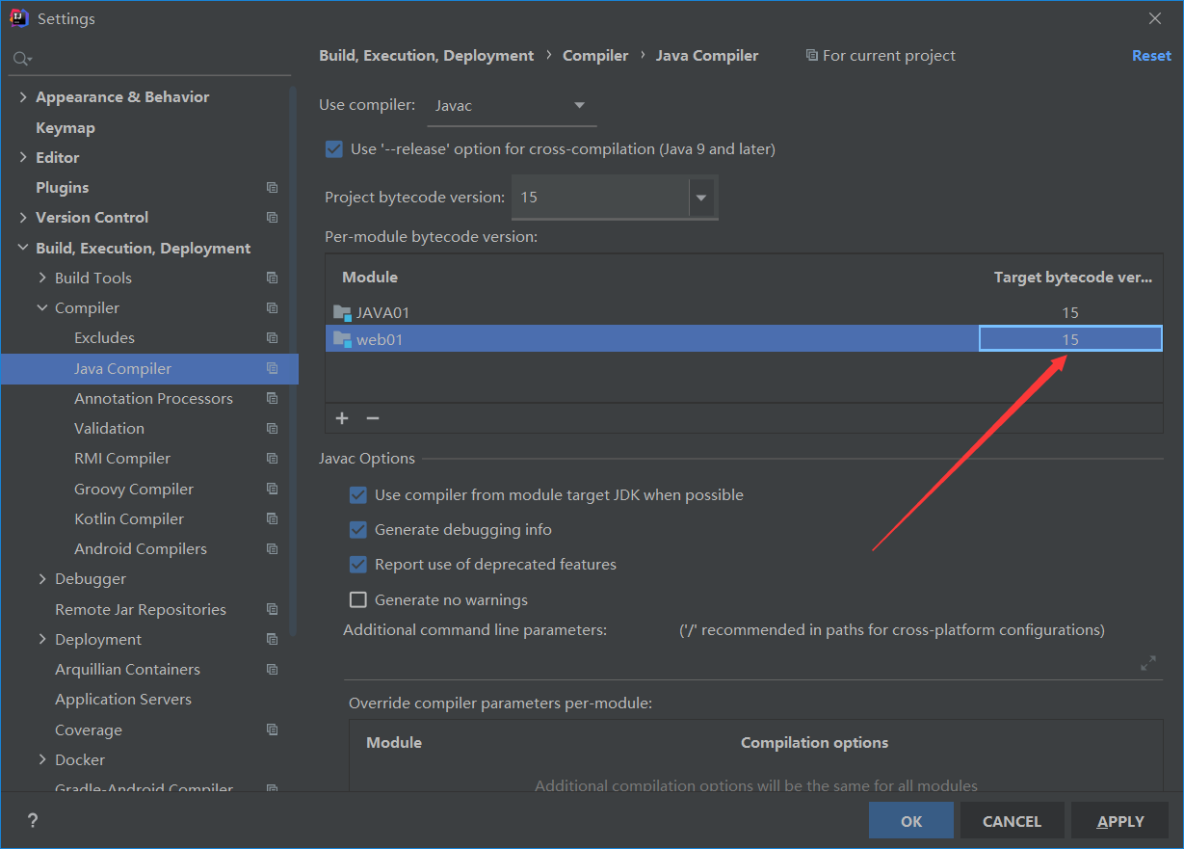Click the Target bytecode version column header
The height and width of the screenshot is (849, 1184).
(x=1072, y=278)
